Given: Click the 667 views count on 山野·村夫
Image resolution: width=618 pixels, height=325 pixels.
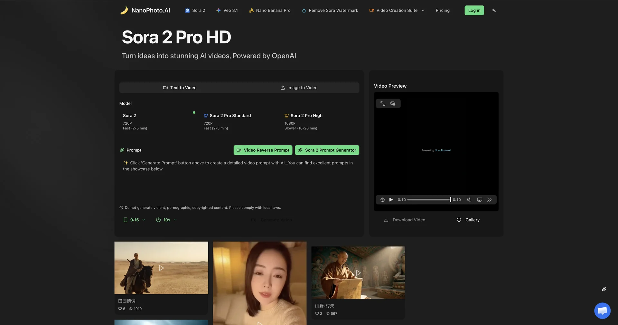Looking at the screenshot, I should tap(332, 313).
